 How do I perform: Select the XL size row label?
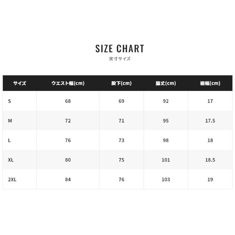11,160
